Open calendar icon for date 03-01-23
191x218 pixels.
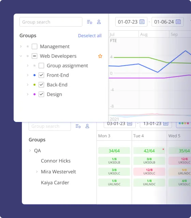click(130, 123)
